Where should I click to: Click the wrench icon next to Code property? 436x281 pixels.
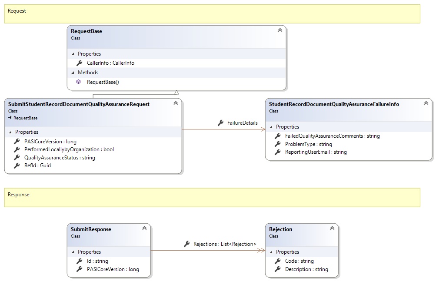[x=277, y=261]
